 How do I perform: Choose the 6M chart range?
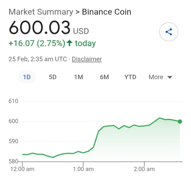pyautogui.click(x=104, y=77)
